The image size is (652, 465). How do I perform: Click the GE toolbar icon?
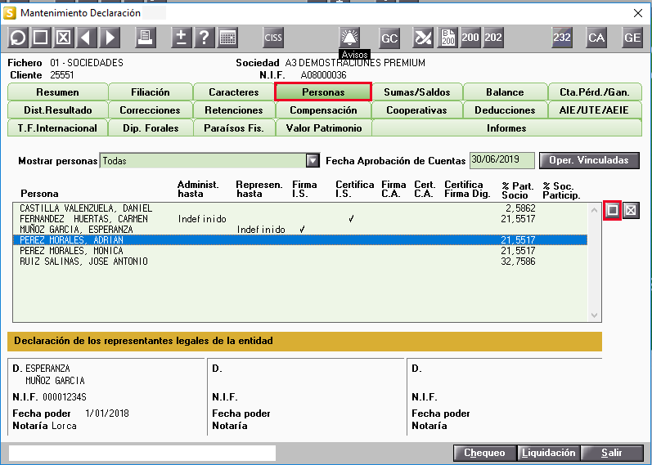(x=632, y=38)
